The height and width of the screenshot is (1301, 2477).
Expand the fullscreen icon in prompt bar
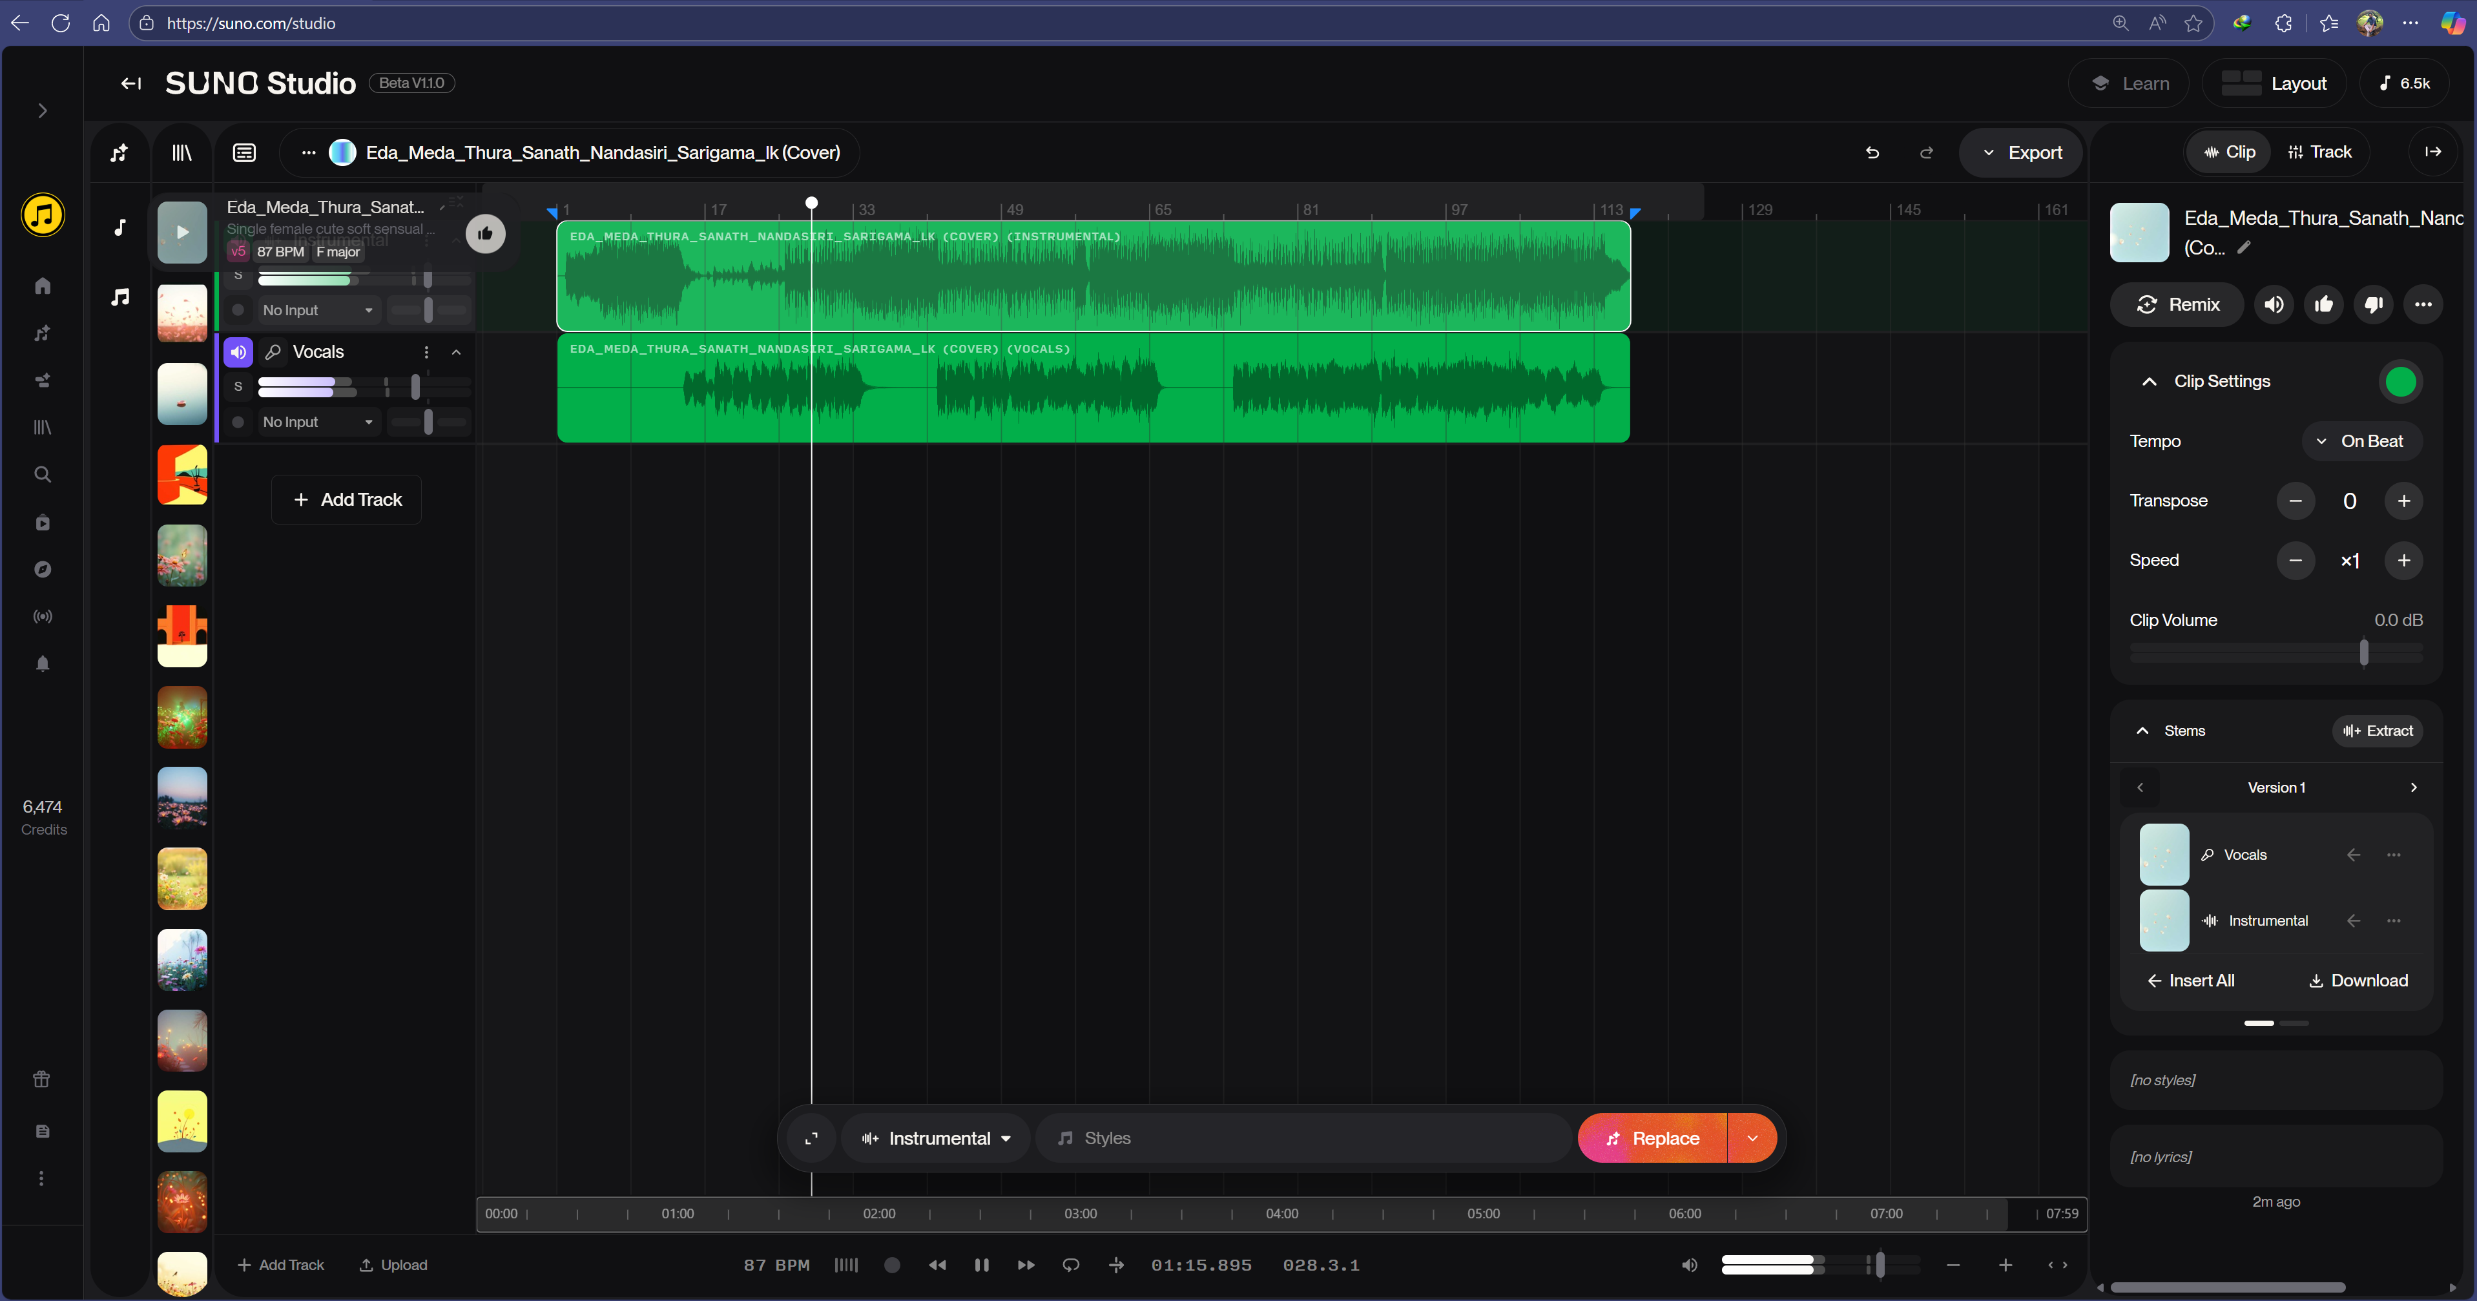[x=811, y=1138]
